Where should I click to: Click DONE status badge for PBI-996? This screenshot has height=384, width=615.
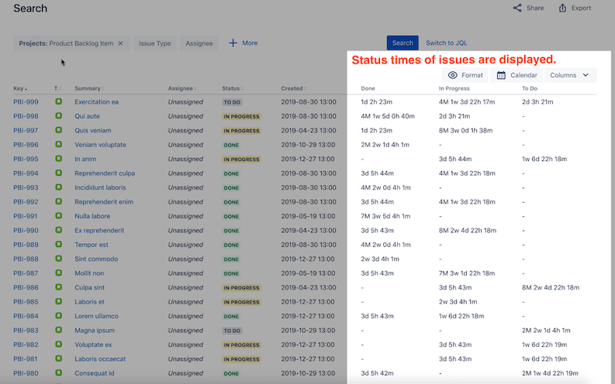pos(231,145)
